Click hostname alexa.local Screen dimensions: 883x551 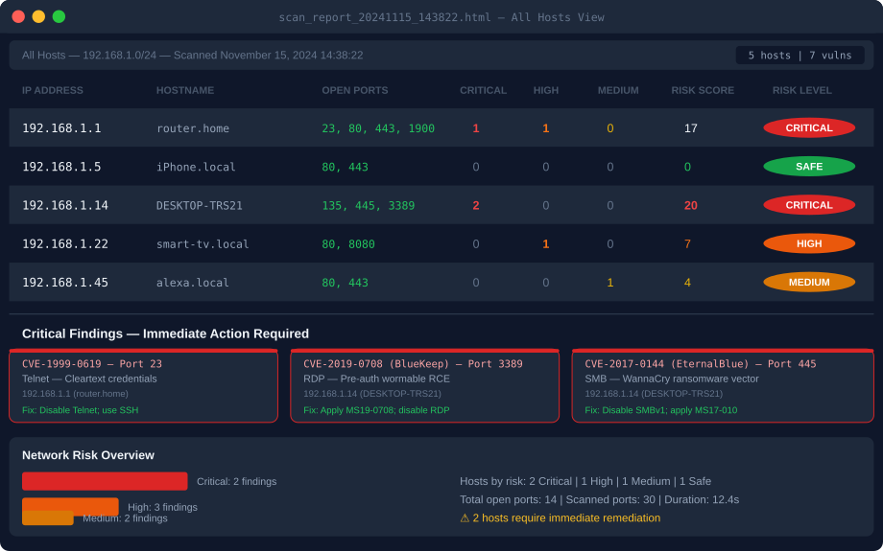(193, 283)
